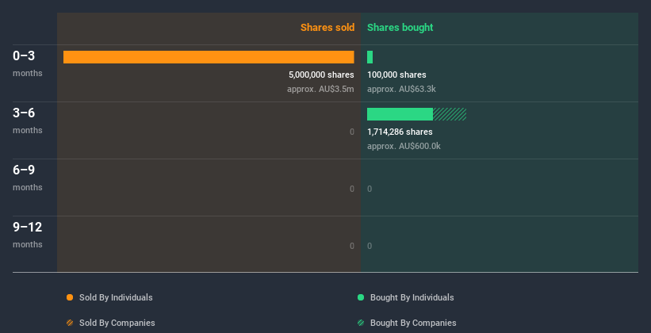Image resolution: width=651 pixels, height=333 pixels.
Task: Click the green Bought By Individuals legend dot
Action: coord(361,297)
